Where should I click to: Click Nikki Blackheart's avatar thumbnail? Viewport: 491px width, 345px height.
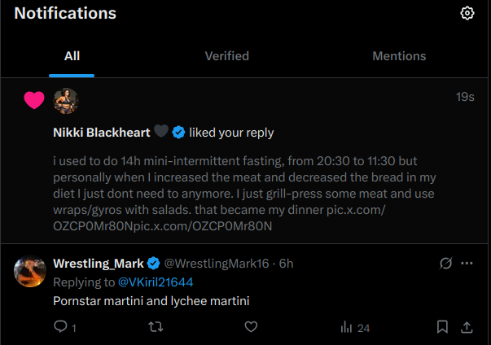click(65, 101)
